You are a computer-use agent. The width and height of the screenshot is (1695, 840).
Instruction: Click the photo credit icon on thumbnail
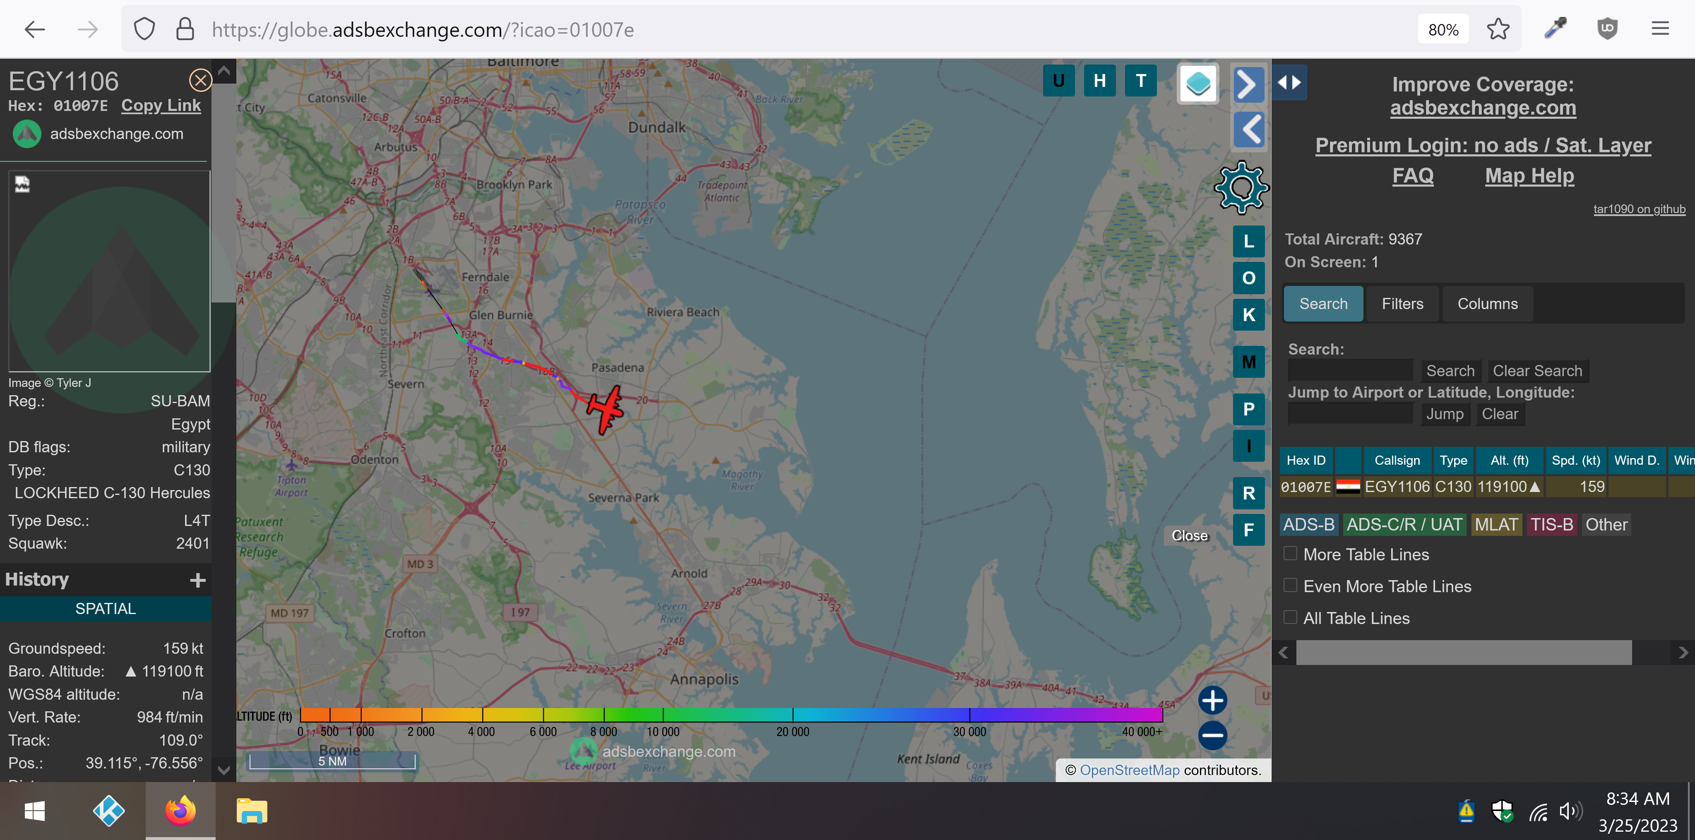point(22,184)
